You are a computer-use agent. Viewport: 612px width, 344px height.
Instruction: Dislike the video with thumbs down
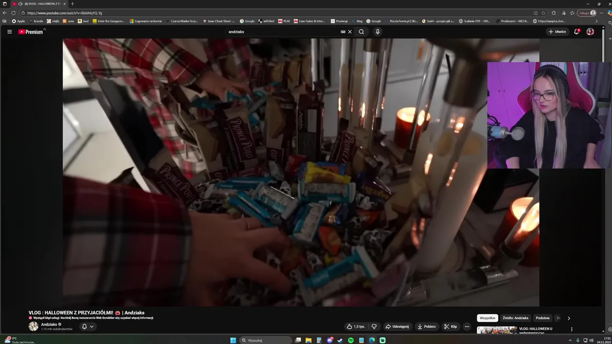tap(374, 326)
